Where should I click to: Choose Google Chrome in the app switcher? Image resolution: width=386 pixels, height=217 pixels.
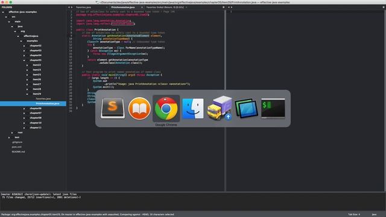(166, 108)
